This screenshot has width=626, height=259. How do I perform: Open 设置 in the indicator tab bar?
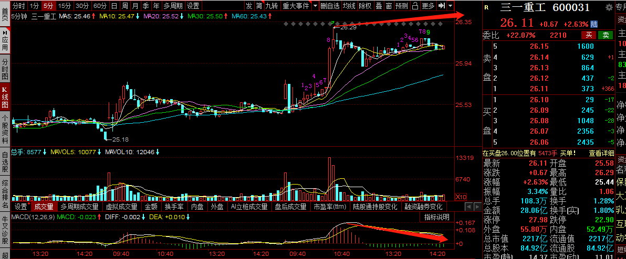point(21,207)
